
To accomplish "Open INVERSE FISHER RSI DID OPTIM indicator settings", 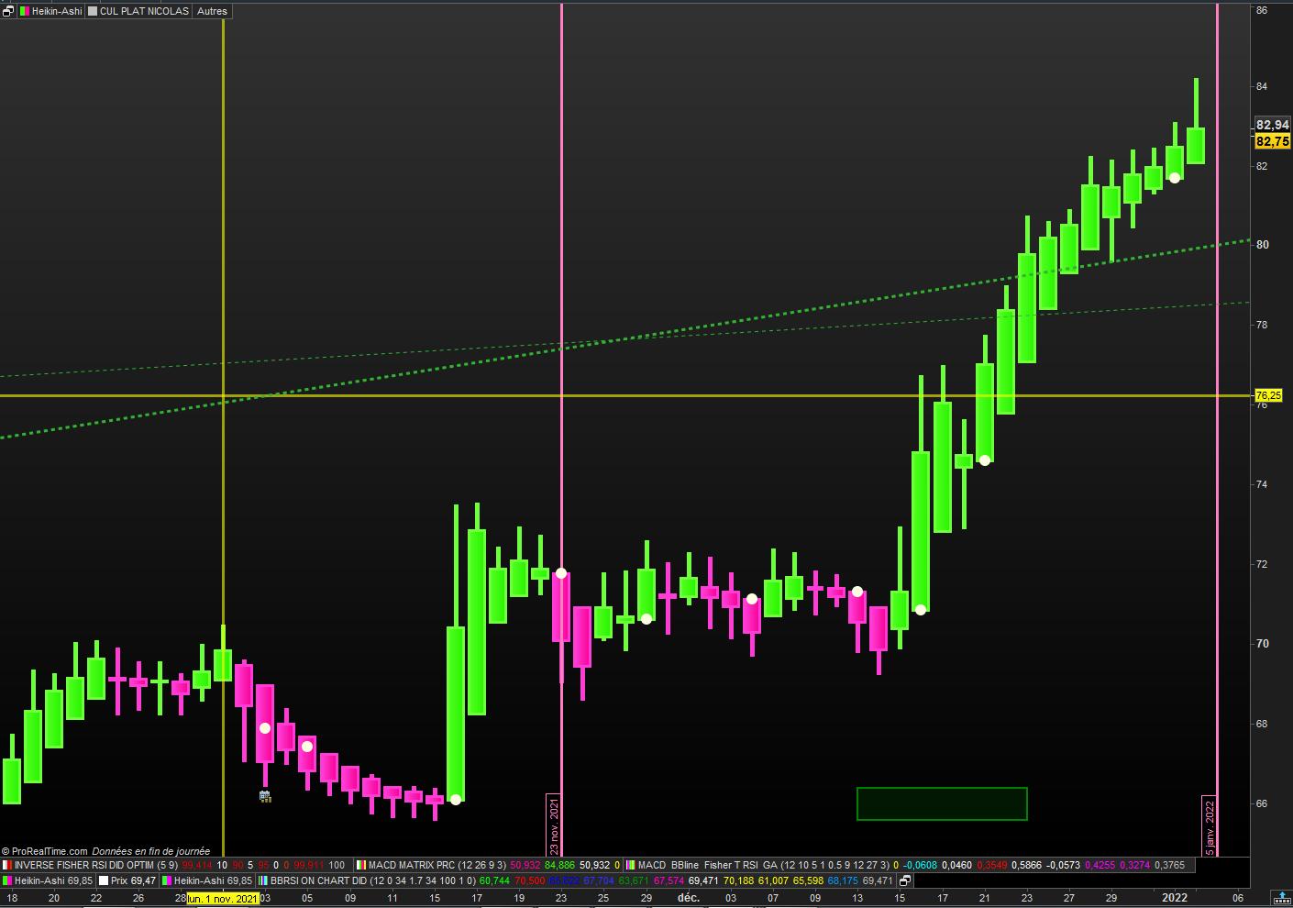I will pyautogui.click(x=96, y=865).
